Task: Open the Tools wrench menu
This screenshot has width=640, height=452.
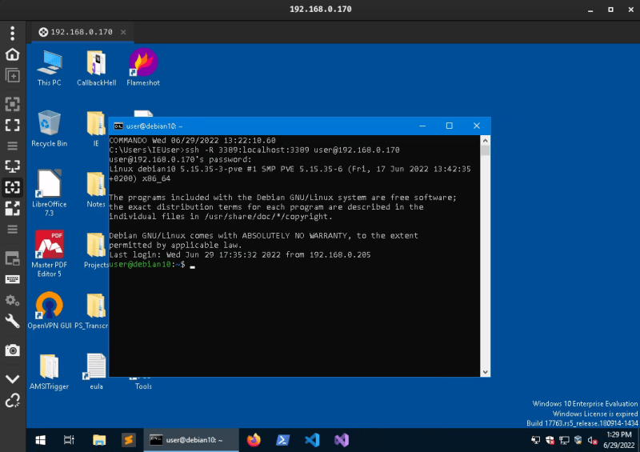Action: 12,322
